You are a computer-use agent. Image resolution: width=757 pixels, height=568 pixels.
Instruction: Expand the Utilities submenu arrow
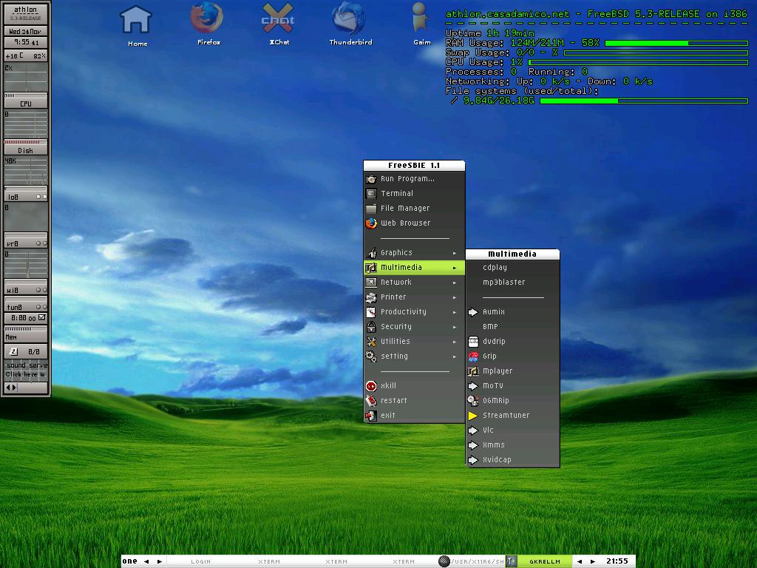point(455,342)
